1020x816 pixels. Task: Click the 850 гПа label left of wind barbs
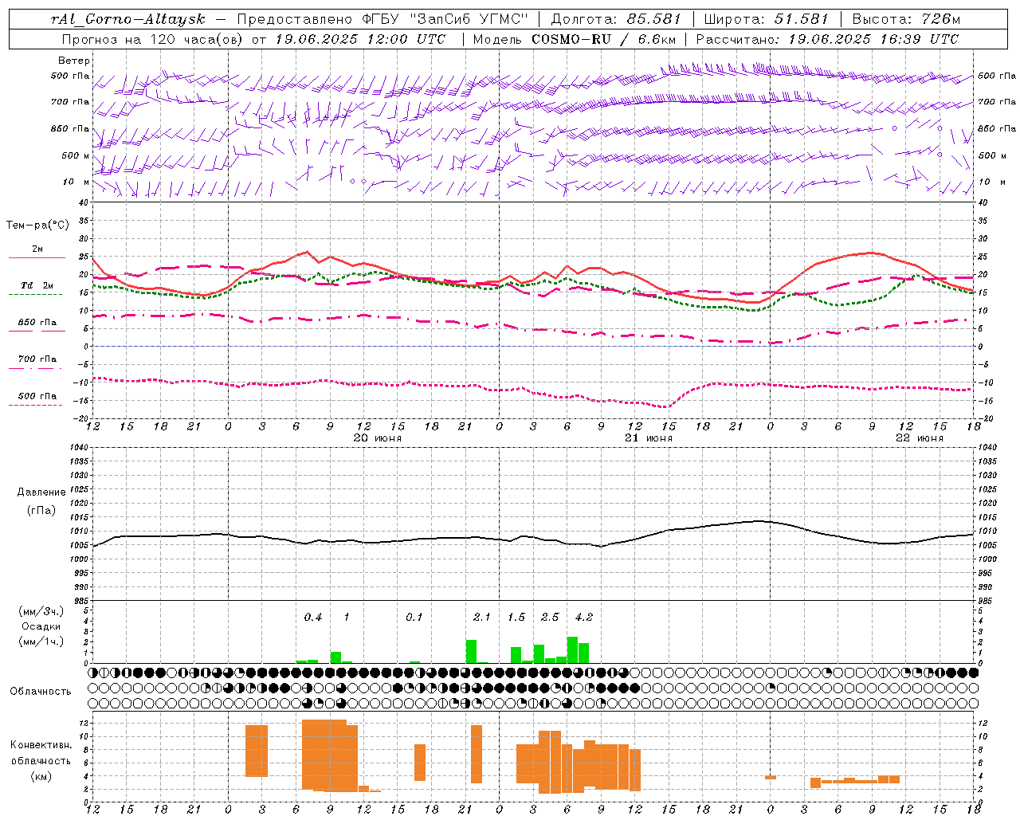pos(69,128)
